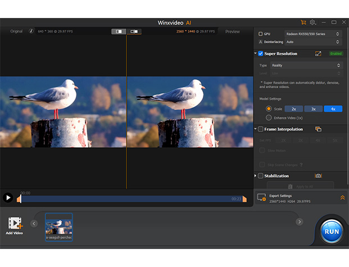Click the Deinterlacing icon
The height and width of the screenshot is (267, 349).
point(260,42)
